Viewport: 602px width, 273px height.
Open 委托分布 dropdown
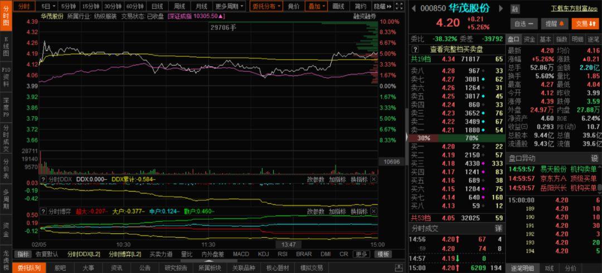(266, 6)
